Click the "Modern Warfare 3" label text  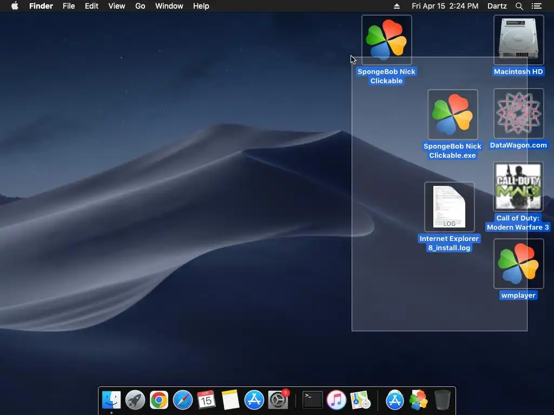(518, 227)
